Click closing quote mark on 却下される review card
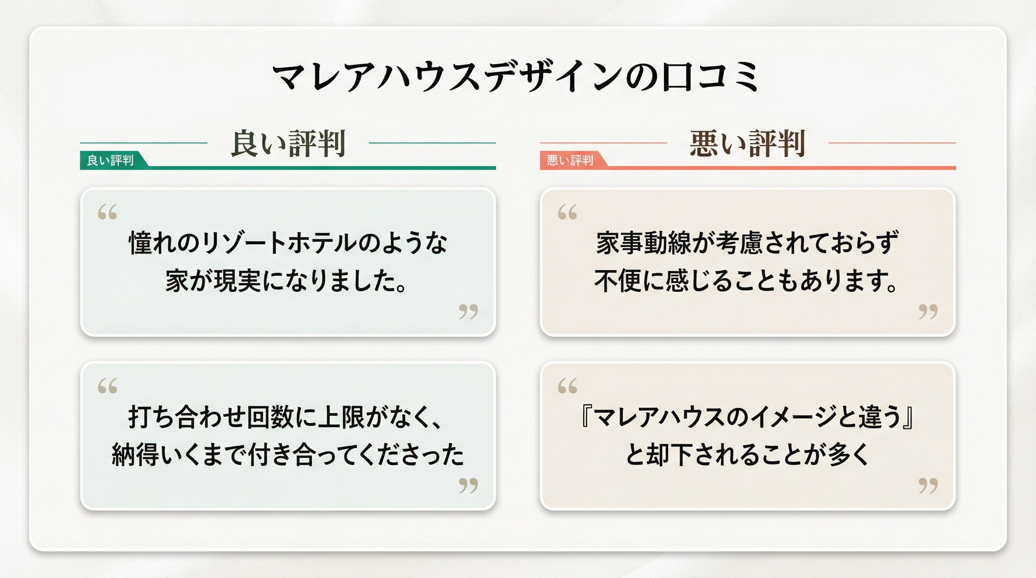This screenshot has height=578, width=1036. coord(928,485)
